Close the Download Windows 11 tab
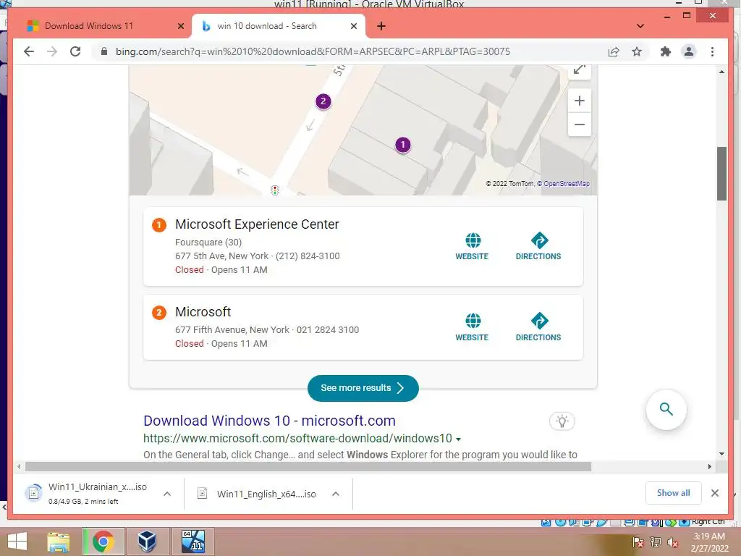741x556 pixels. pyautogui.click(x=180, y=26)
